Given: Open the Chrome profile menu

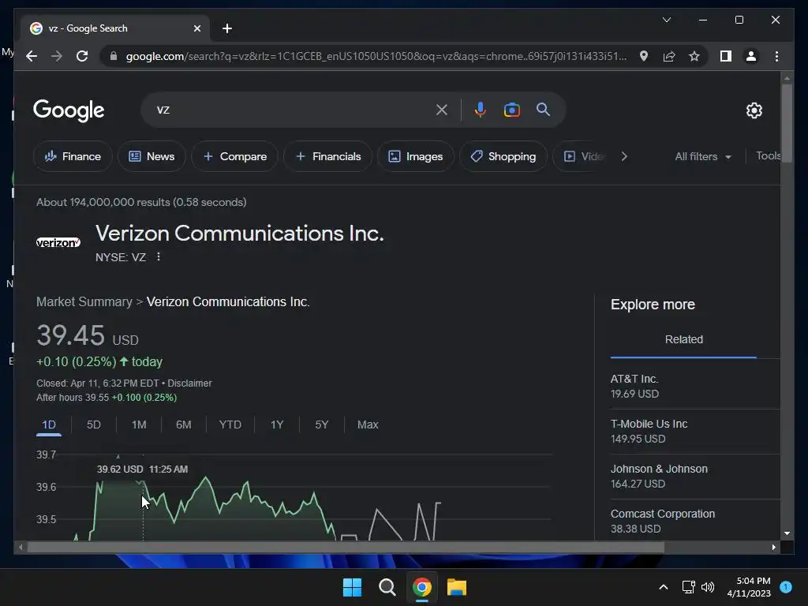Looking at the screenshot, I should point(751,56).
